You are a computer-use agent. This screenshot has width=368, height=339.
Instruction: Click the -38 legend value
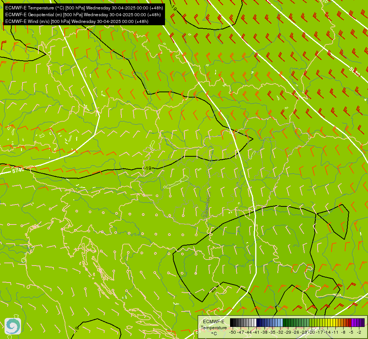[264, 332]
